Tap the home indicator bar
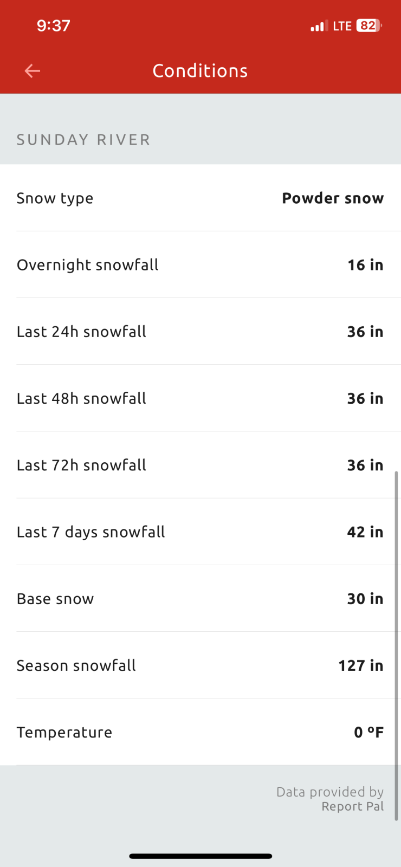This screenshot has width=401, height=867. (200, 856)
